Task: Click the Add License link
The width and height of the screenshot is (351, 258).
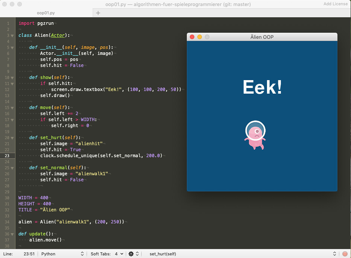Action: tap(335, 4)
